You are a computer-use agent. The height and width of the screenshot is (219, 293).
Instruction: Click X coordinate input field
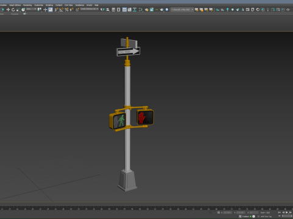228,212
